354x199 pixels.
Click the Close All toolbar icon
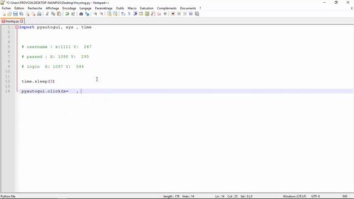coord(33,14)
